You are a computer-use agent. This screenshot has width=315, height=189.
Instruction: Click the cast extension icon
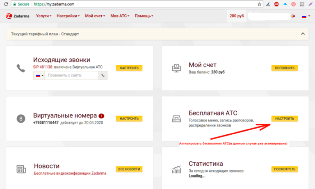tap(302, 4)
